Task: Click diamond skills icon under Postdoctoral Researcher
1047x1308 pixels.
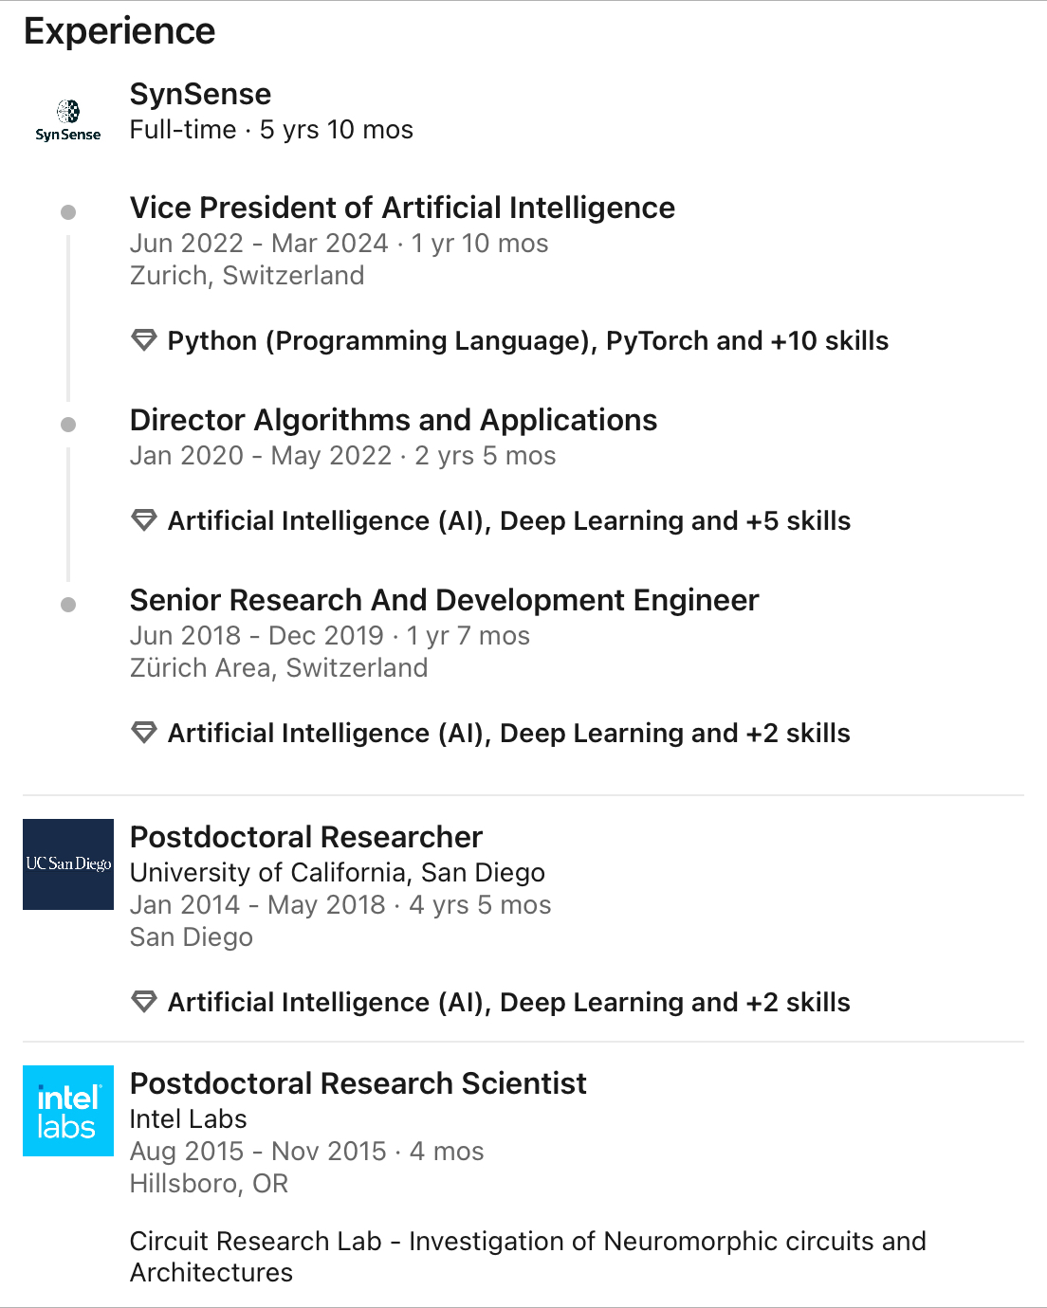Action: pos(144,1002)
